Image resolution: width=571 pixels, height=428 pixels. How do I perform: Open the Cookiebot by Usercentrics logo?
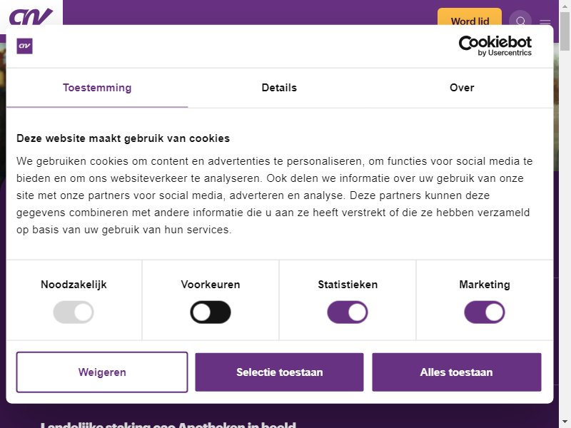click(x=495, y=46)
